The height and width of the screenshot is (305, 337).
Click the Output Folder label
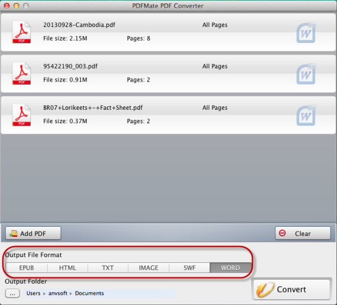pyautogui.click(x=26, y=281)
